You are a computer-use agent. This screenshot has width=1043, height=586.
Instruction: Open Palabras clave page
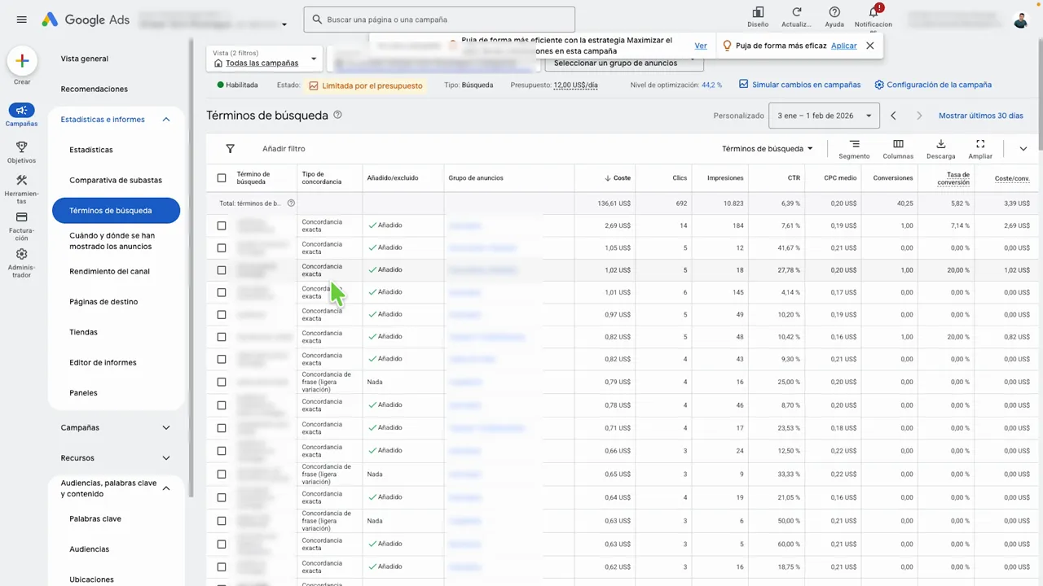click(x=95, y=519)
